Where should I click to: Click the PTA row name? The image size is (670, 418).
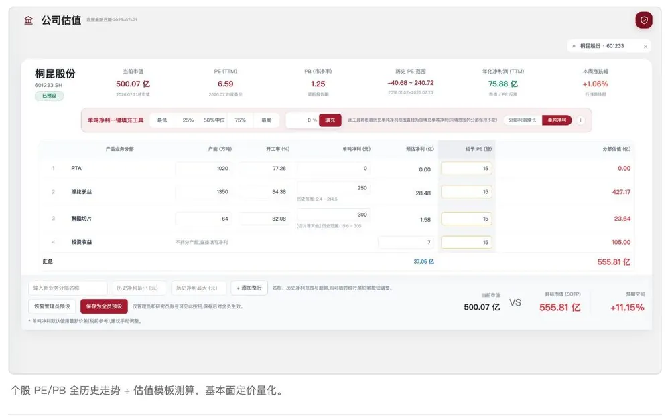point(76,168)
